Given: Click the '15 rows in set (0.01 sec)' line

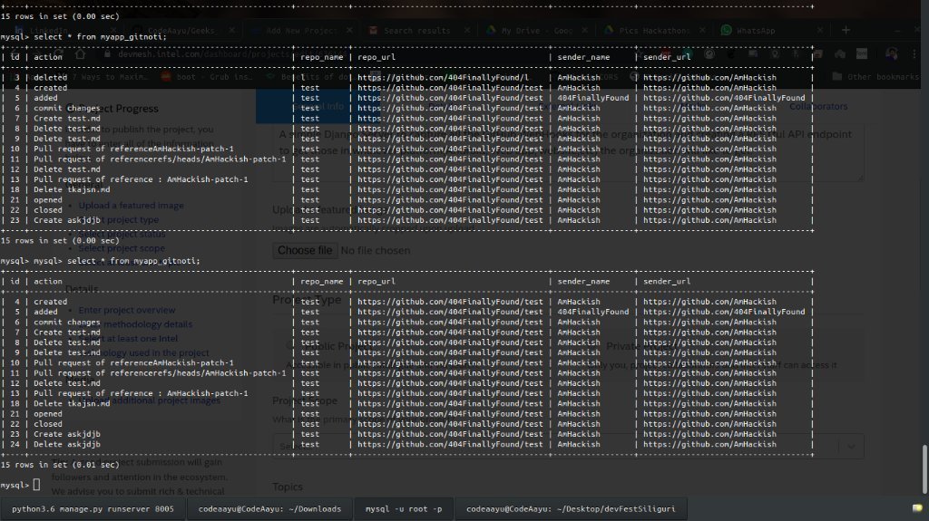Looking at the screenshot, I should tap(60, 465).
